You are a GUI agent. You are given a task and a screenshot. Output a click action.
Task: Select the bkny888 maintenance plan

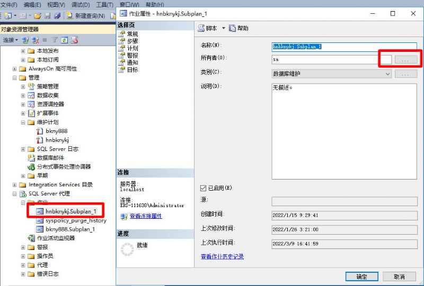click(x=56, y=131)
